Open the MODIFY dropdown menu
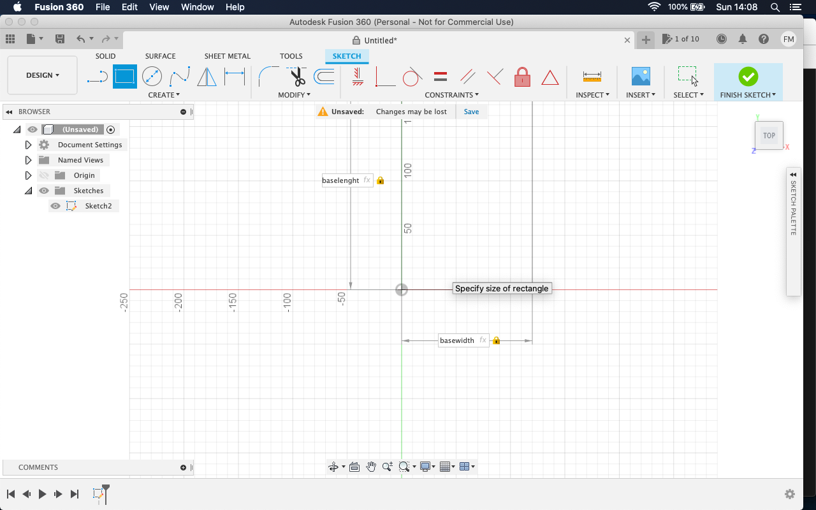This screenshot has width=816, height=510. click(x=295, y=95)
